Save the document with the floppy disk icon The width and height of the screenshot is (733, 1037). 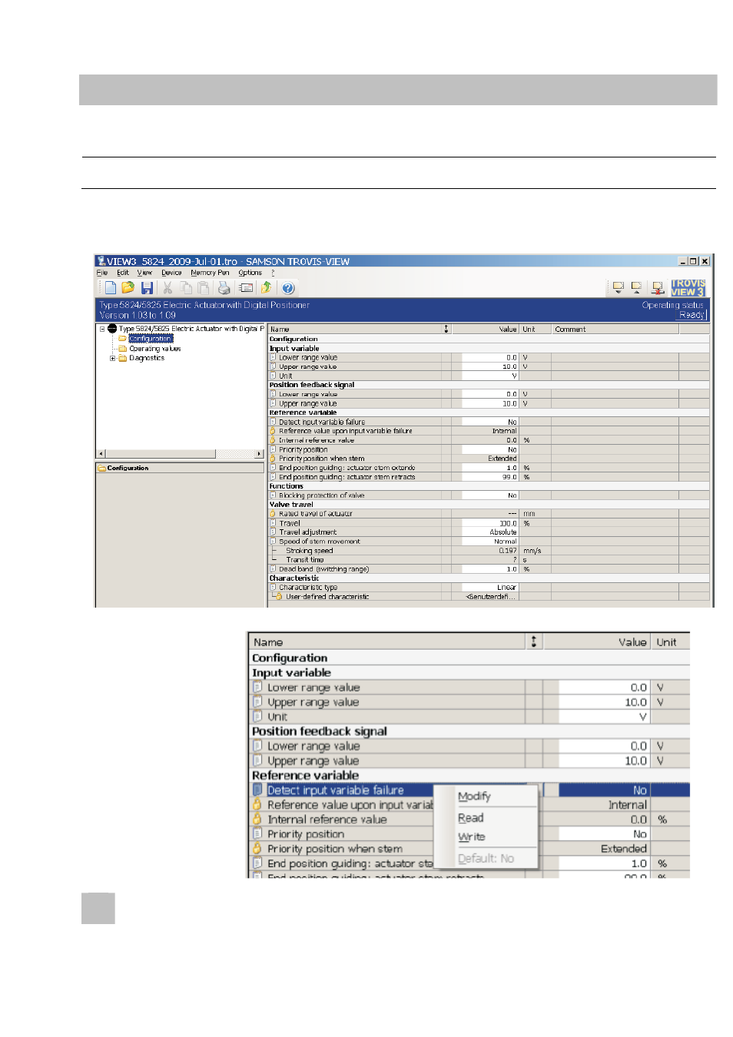pyautogui.click(x=147, y=288)
